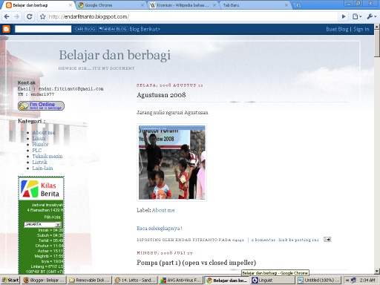
Task: Open the About me category
Action: click(x=44, y=132)
